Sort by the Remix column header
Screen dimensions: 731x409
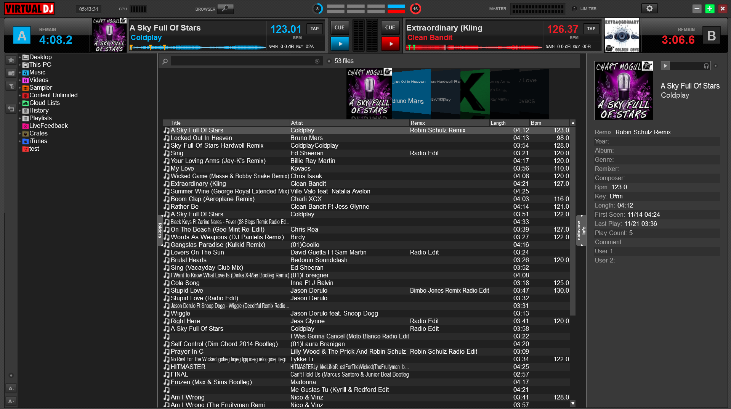click(449, 123)
